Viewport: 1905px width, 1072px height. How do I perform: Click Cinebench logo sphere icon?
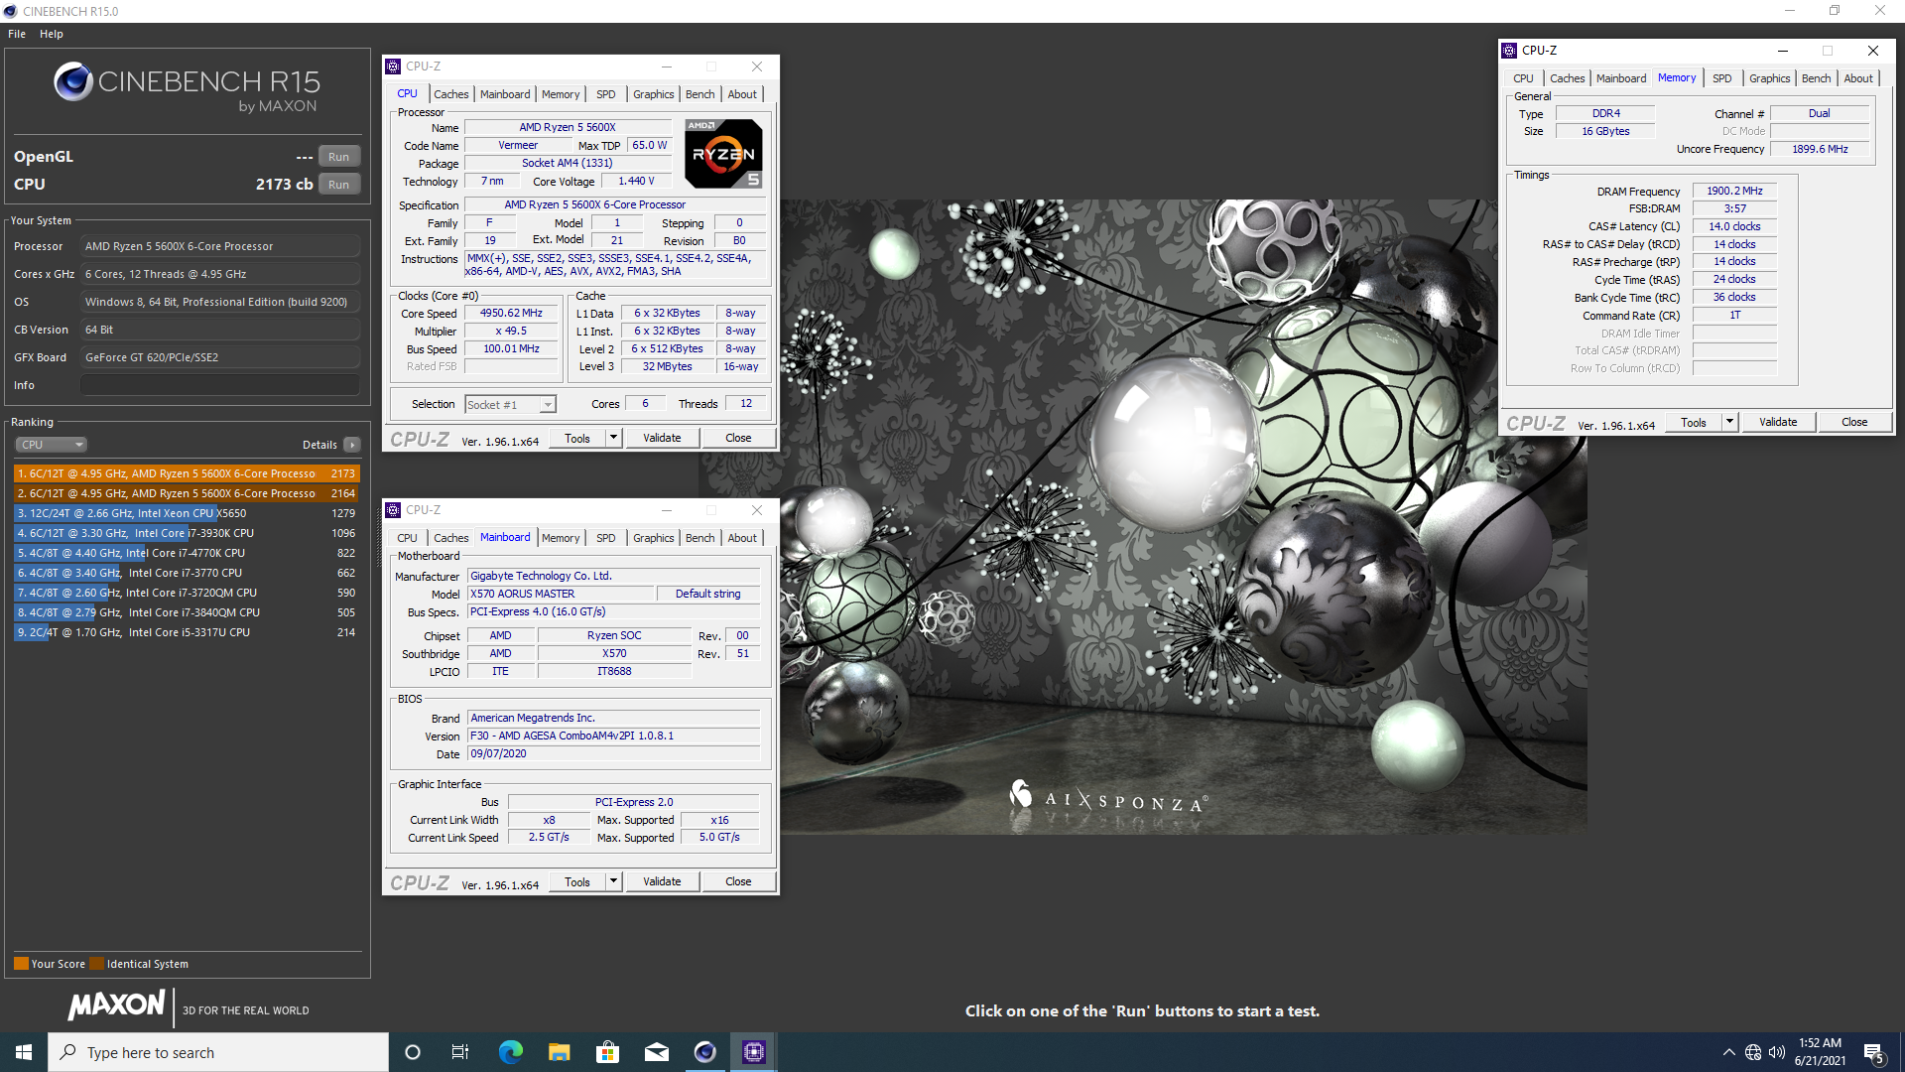(73, 81)
